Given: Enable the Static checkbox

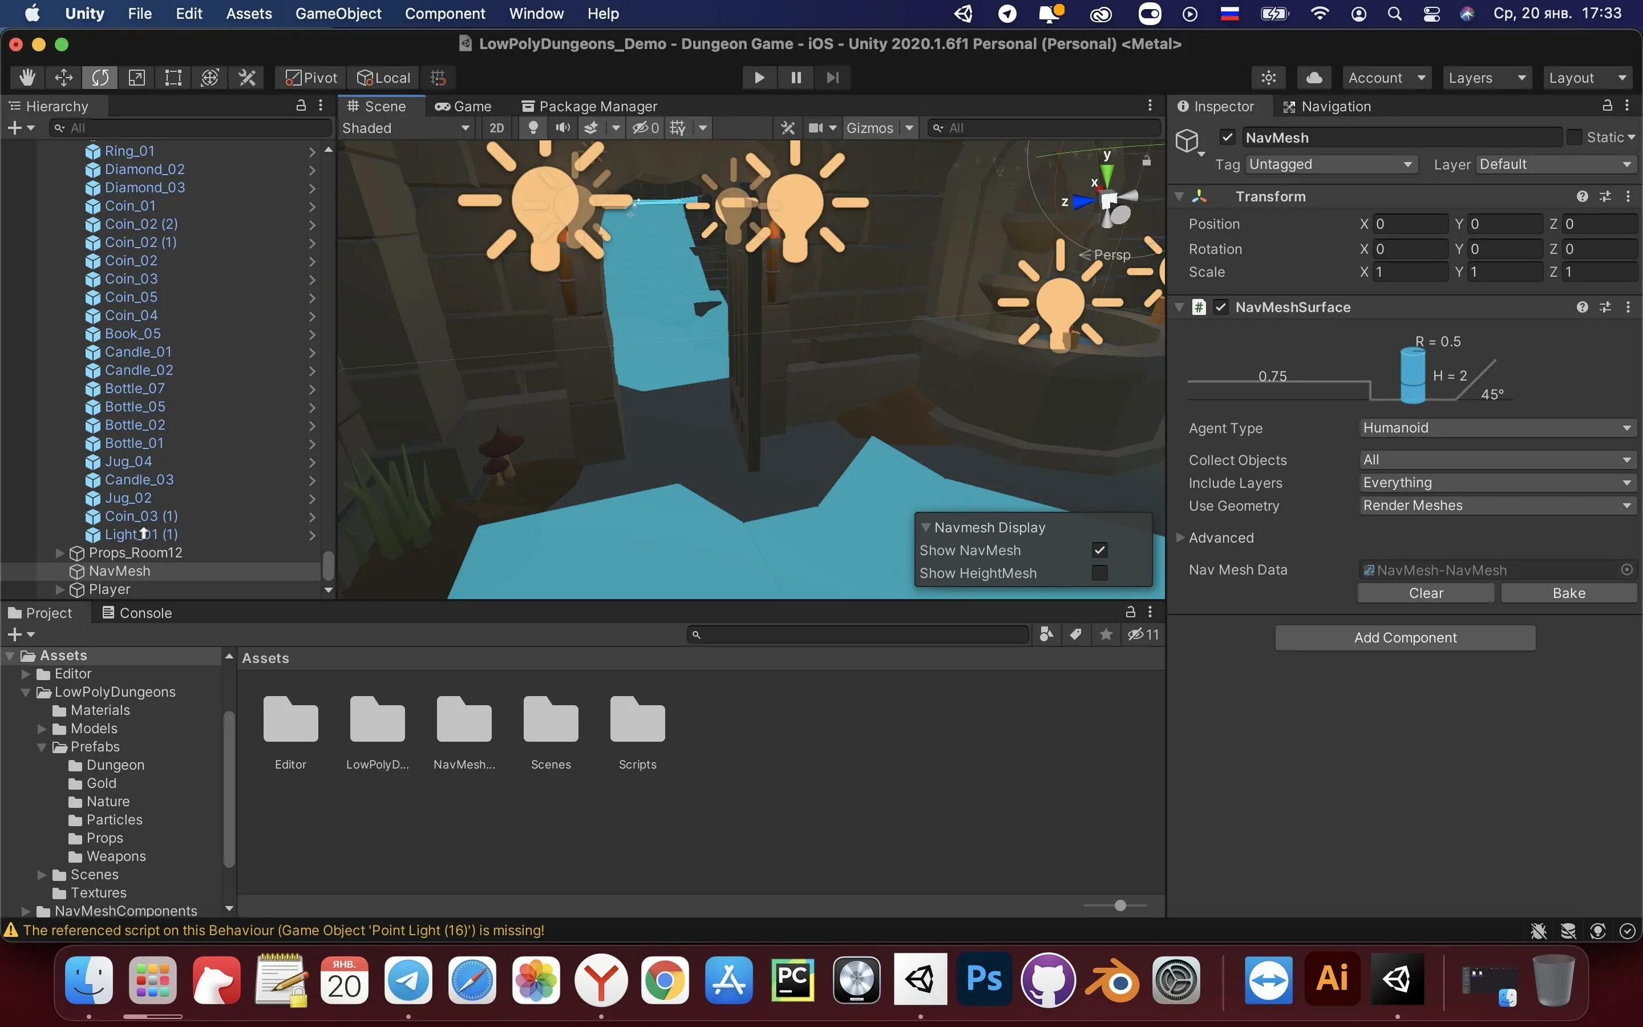Looking at the screenshot, I should [1575, 137].
